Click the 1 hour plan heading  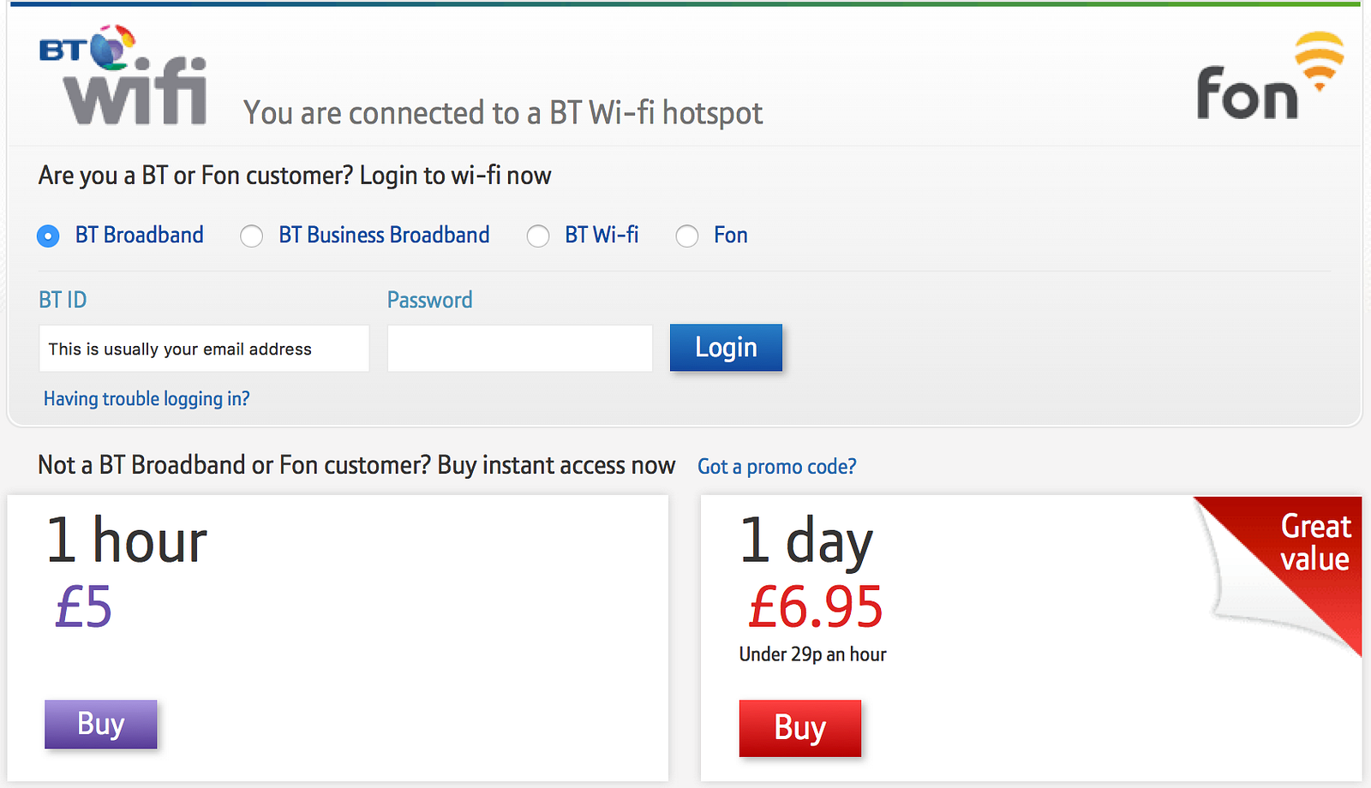tap(127, 541)
